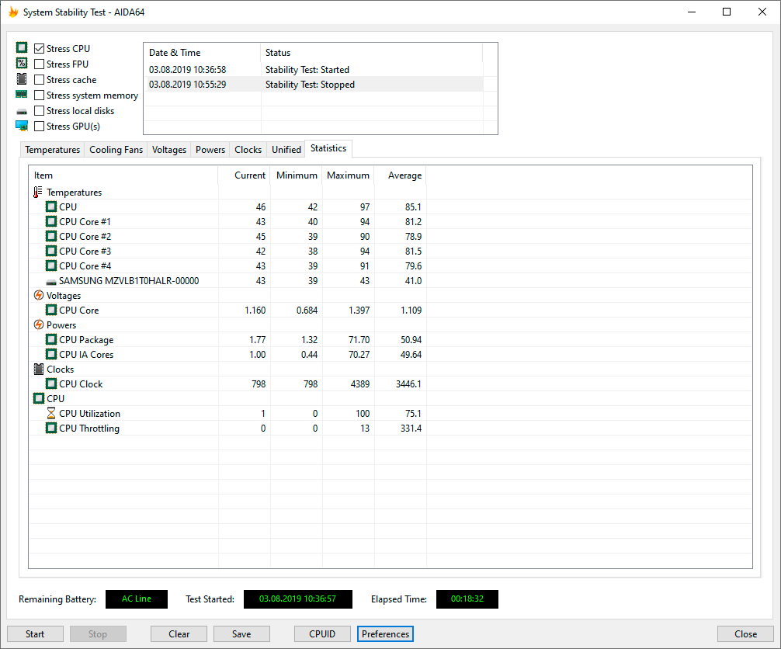Click the Start button

(x=35, y=634)
